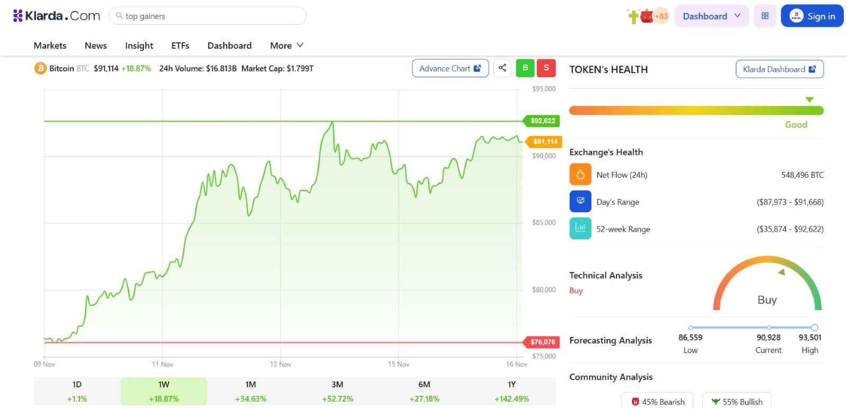Image resolution: width=847 pixels, height=409 pixels.
Task: Click the Klarda Dashboard external link icon
Action: pyautogui.click(x=813, y=69)
